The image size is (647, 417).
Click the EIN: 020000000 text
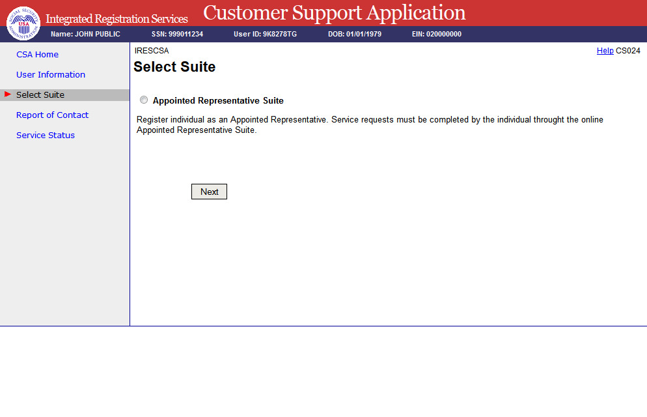437,35
